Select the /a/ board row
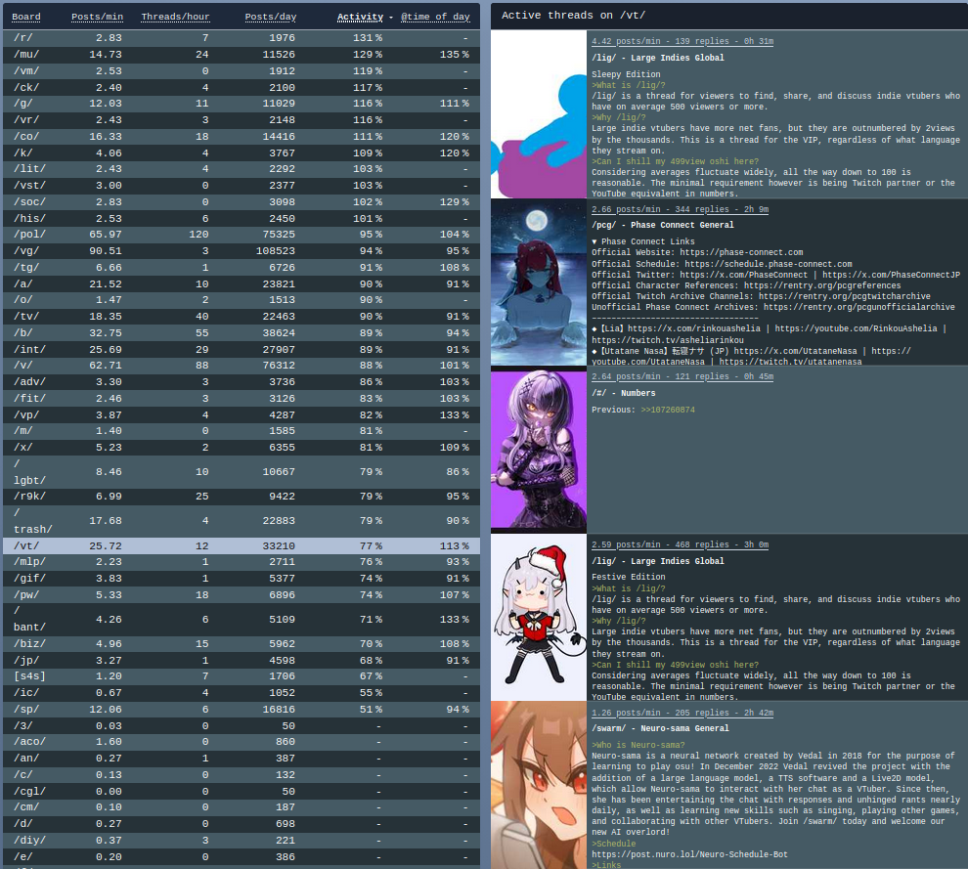 (242, 283)
